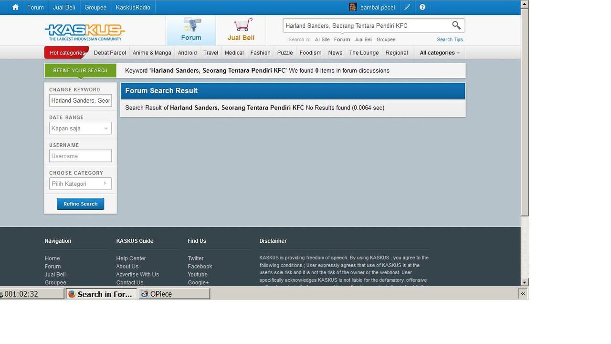Screen dimensions: 611x344
Task: Open the News category
Action: point(335,53)
